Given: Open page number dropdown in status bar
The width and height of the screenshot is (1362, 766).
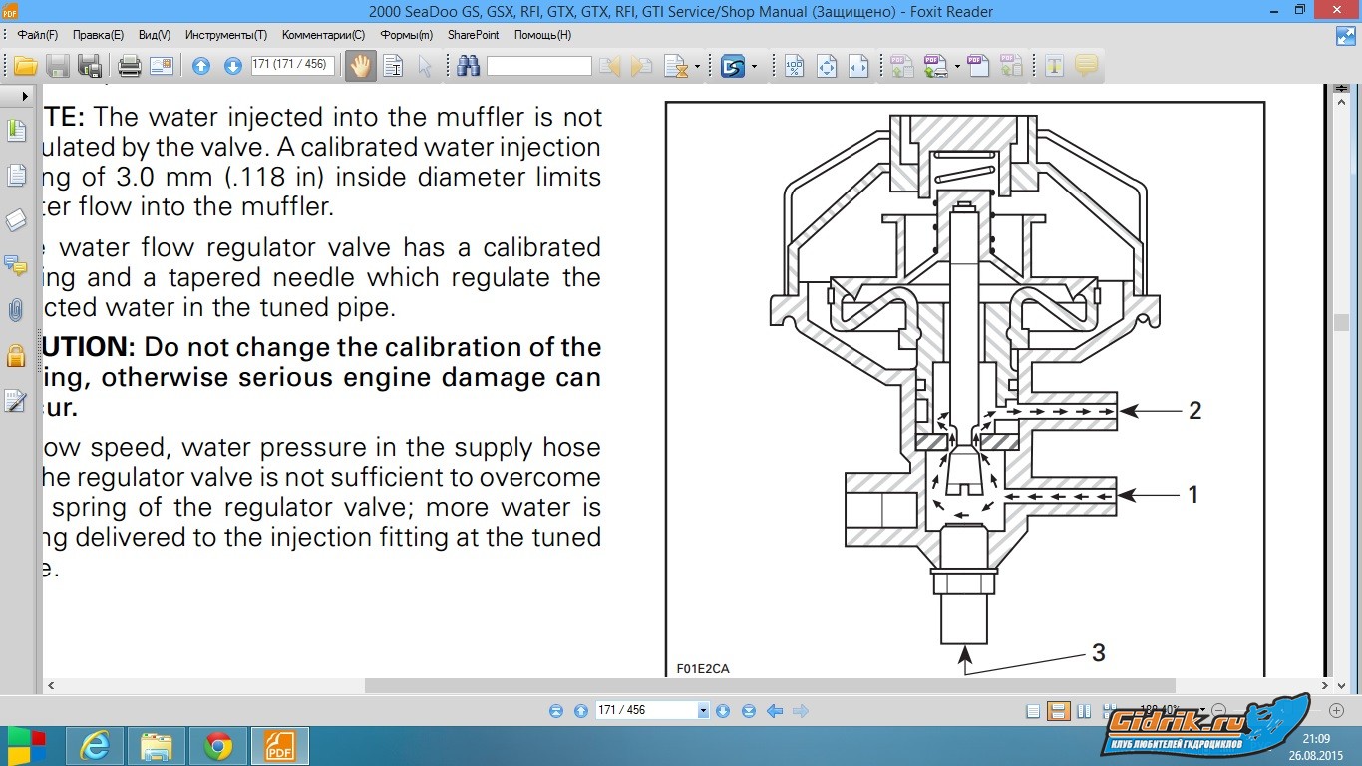Looking at the screenshot, I should tap(703, 711).
